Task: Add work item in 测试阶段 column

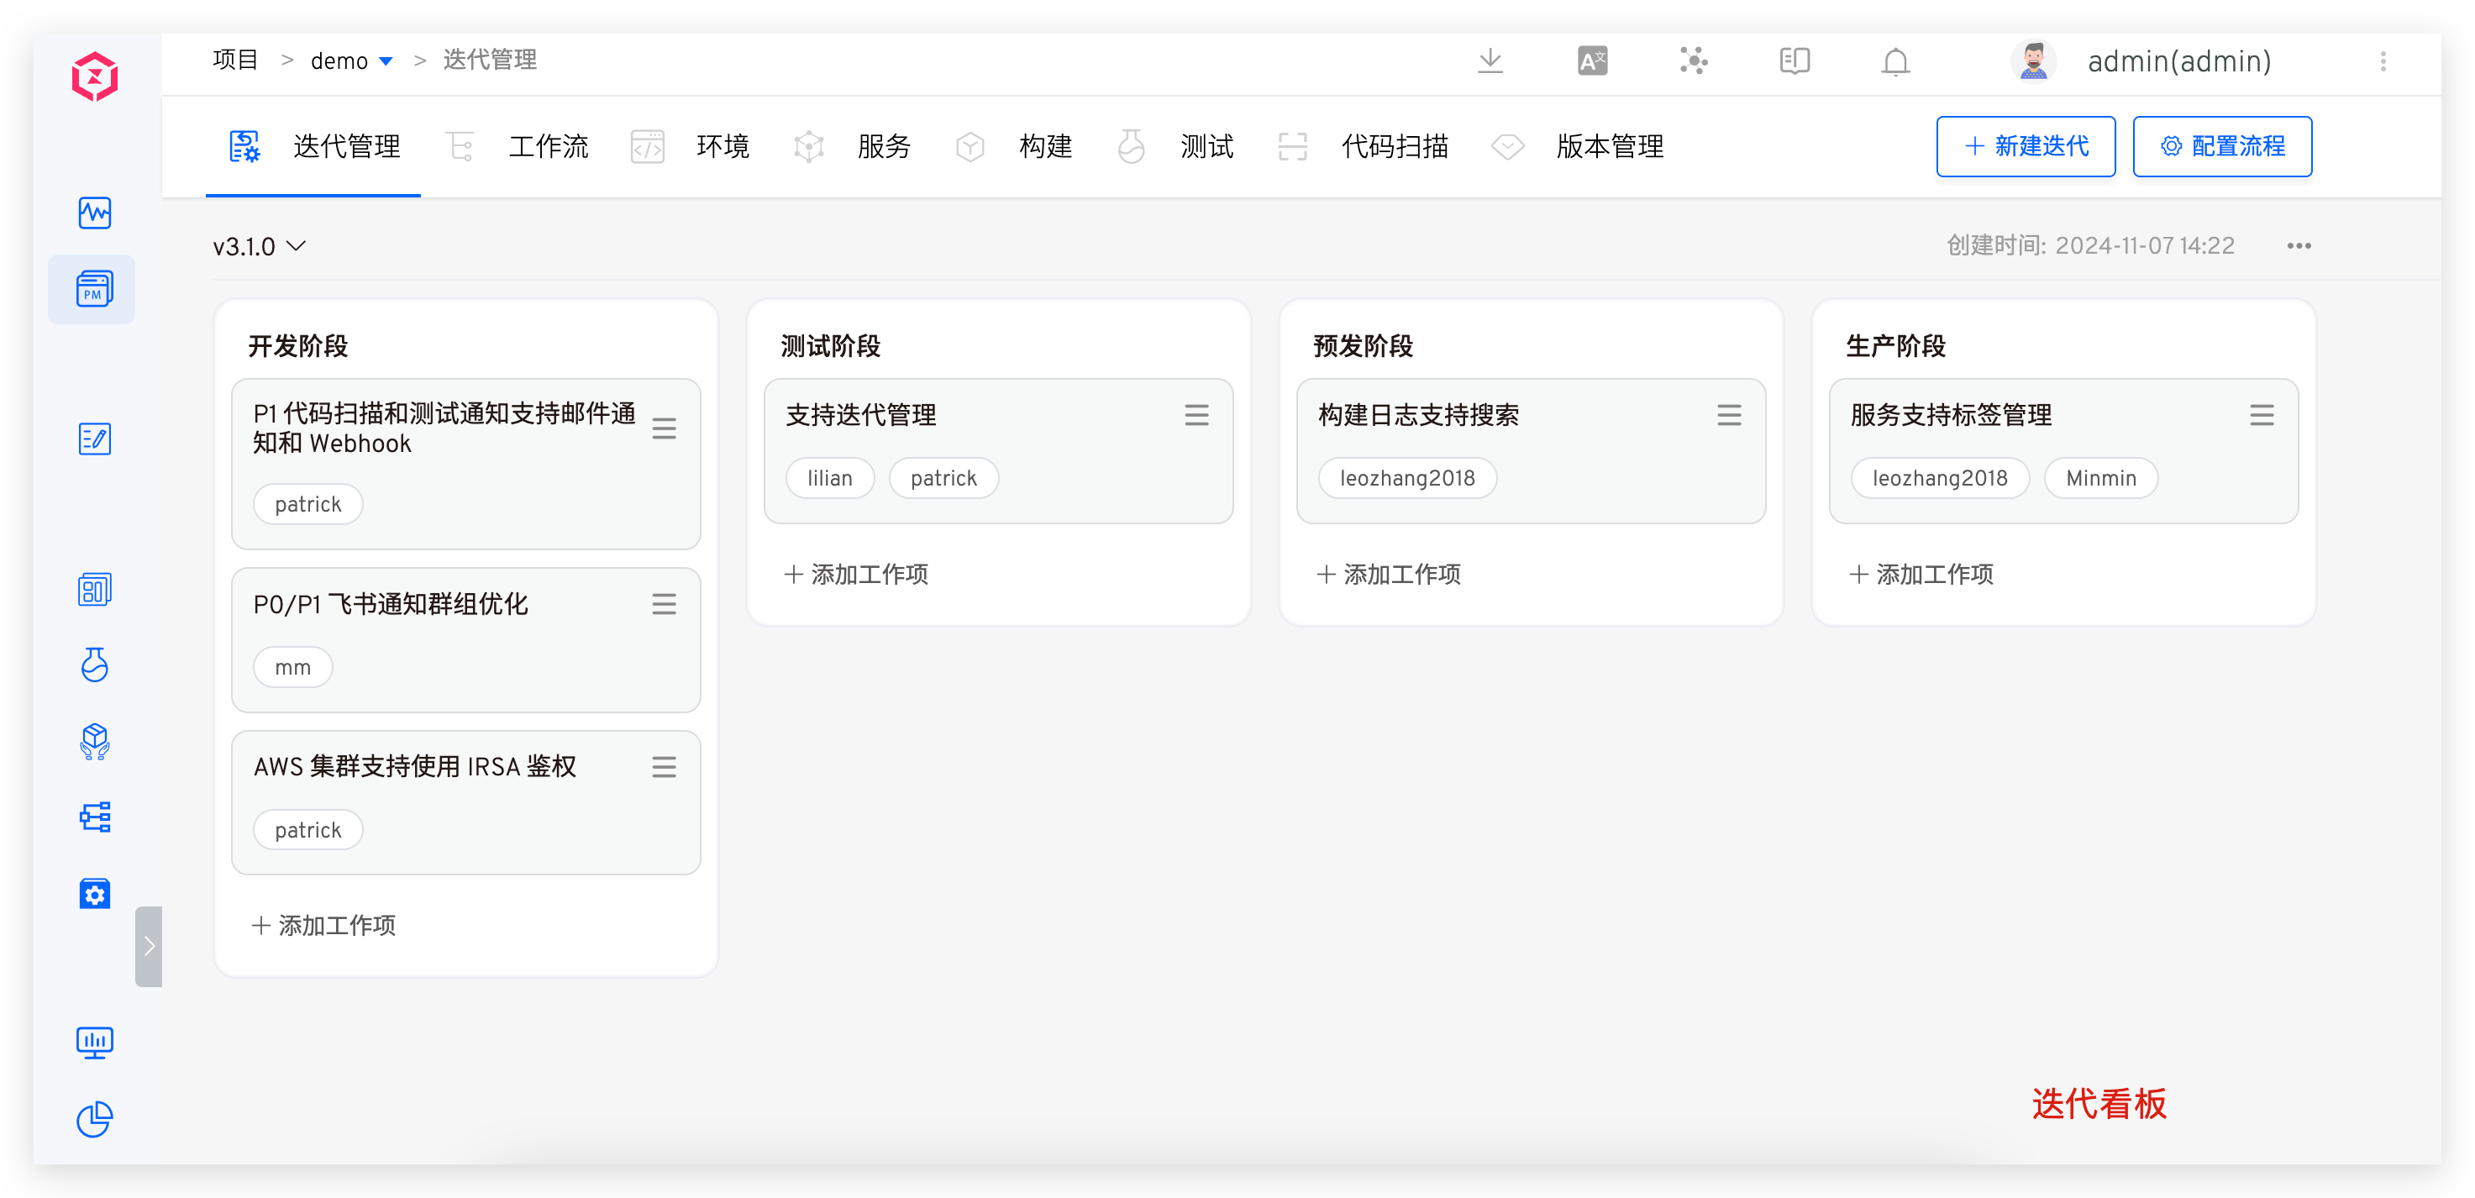Action: tap(857, 575)
